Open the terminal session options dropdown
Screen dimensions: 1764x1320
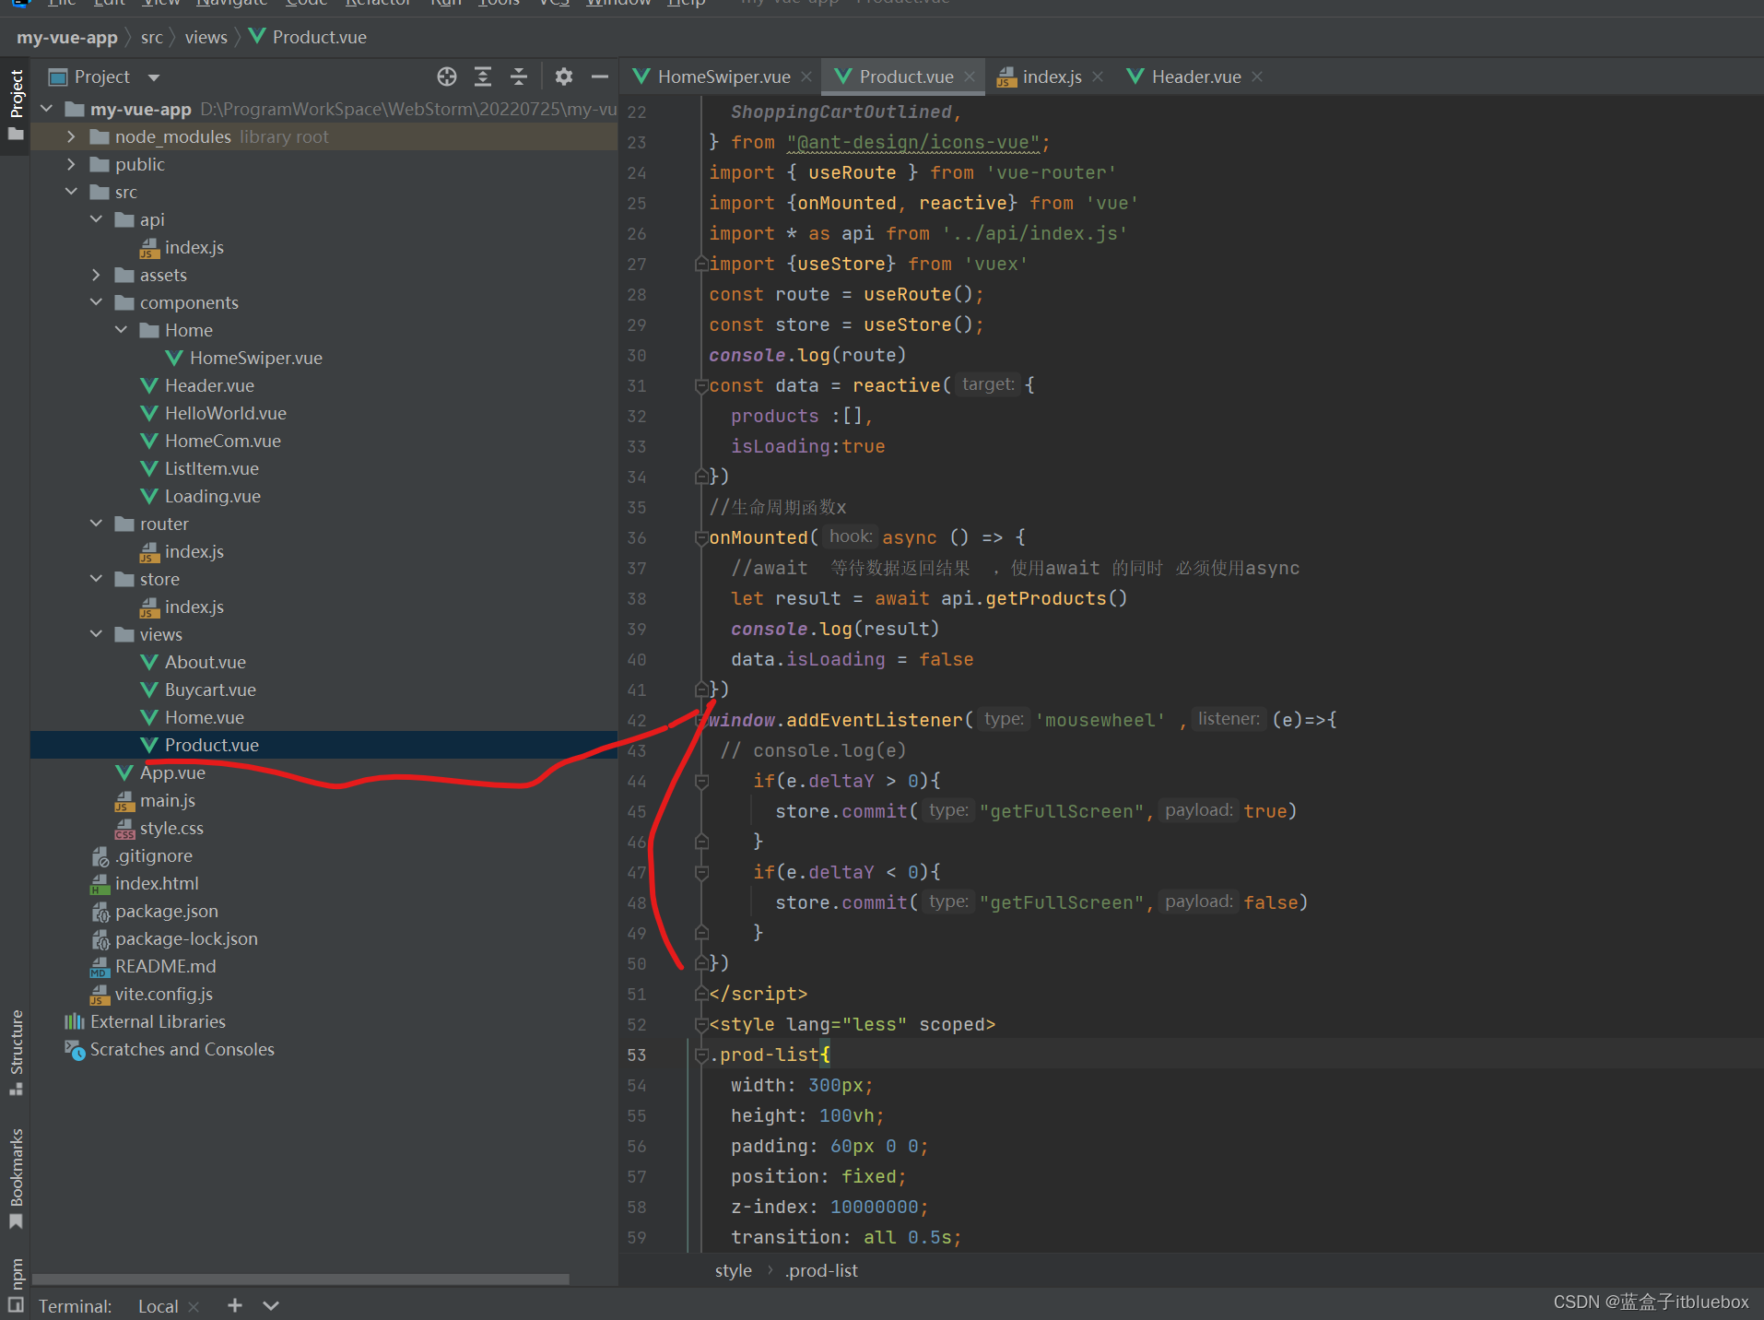[271, 1305]
